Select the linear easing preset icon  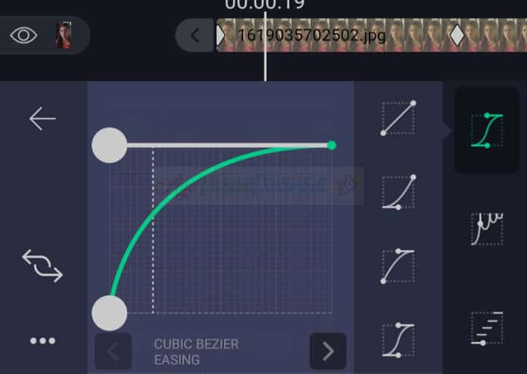pyautogui.click(x=398, y=118)
